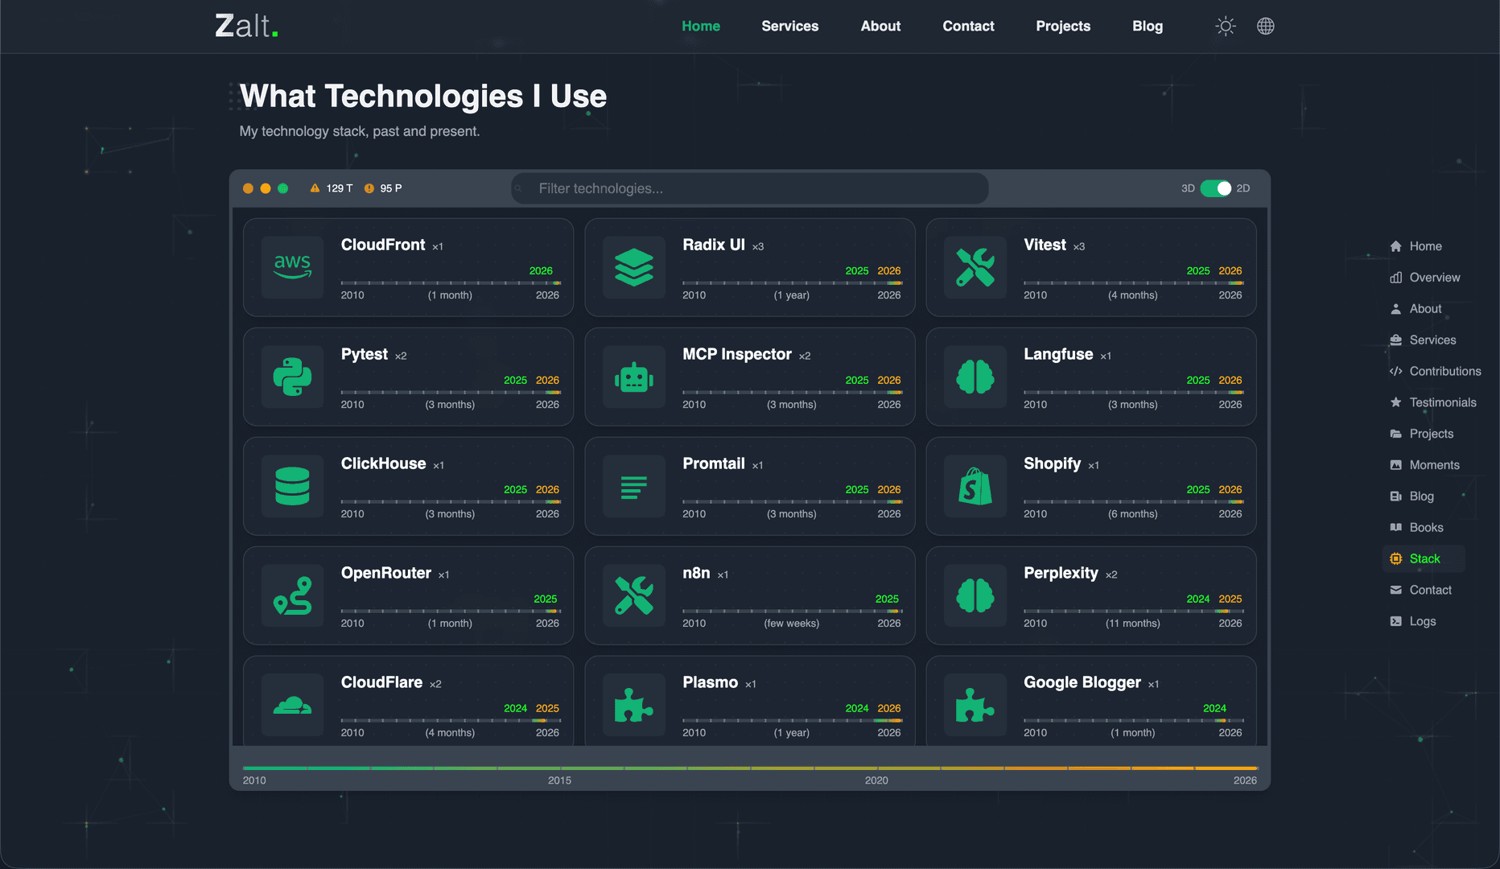Go to Projects in top navigation
1500x869 pixels.
point(1062,27)
